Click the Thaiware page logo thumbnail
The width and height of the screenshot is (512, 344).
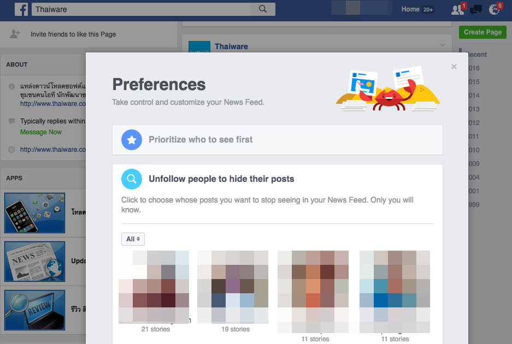point(199,46)
